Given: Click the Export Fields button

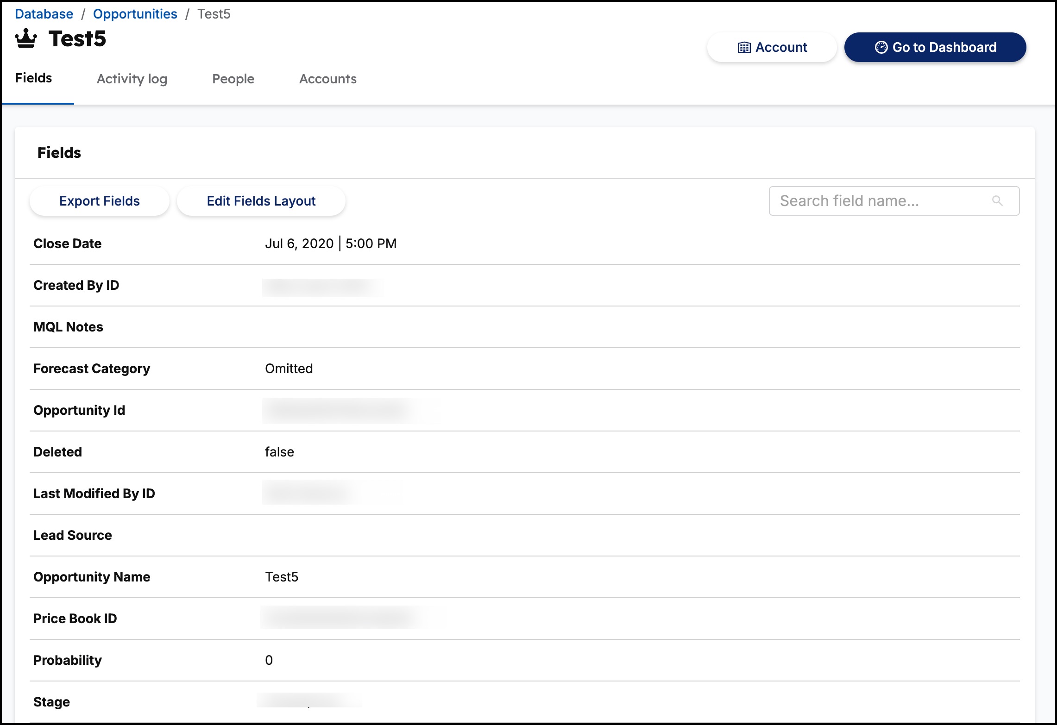Looking at the screenshot, I should [100, 201].
